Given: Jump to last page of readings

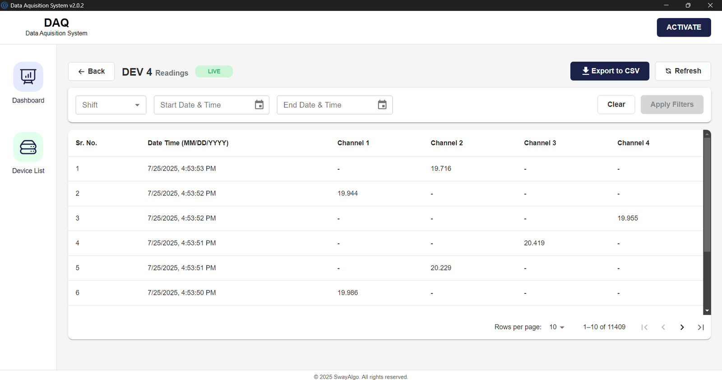Looking at the screenshot, I should pyautogui.click(x=701, y=327).
